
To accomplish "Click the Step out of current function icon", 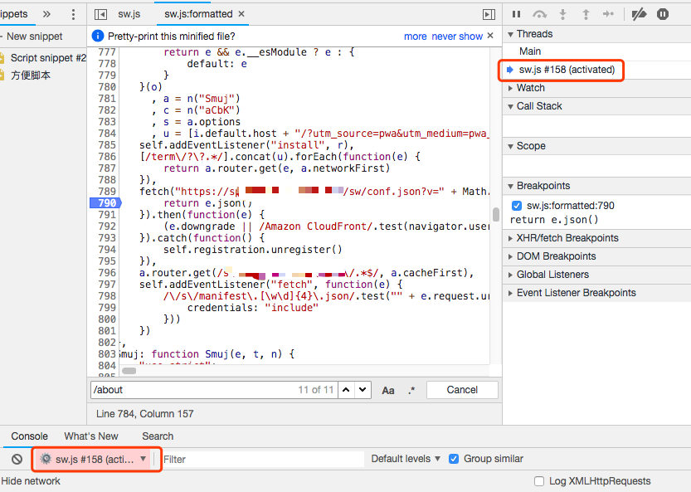I will coord(586,14).
